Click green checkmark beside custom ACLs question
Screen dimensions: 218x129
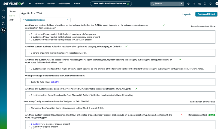(x=180, y=60)
